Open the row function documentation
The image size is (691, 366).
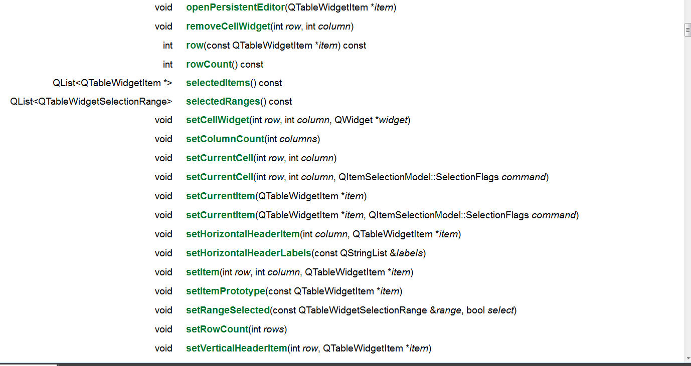tap(196, 45)
